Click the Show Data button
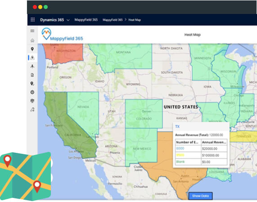 (200, 196)
